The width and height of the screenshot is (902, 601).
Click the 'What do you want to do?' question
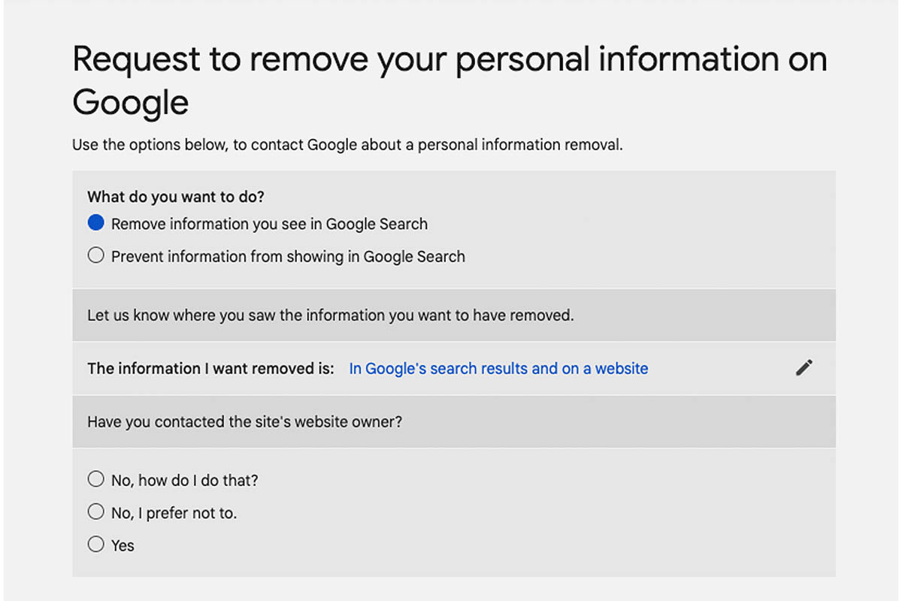(x=176, y=197)
